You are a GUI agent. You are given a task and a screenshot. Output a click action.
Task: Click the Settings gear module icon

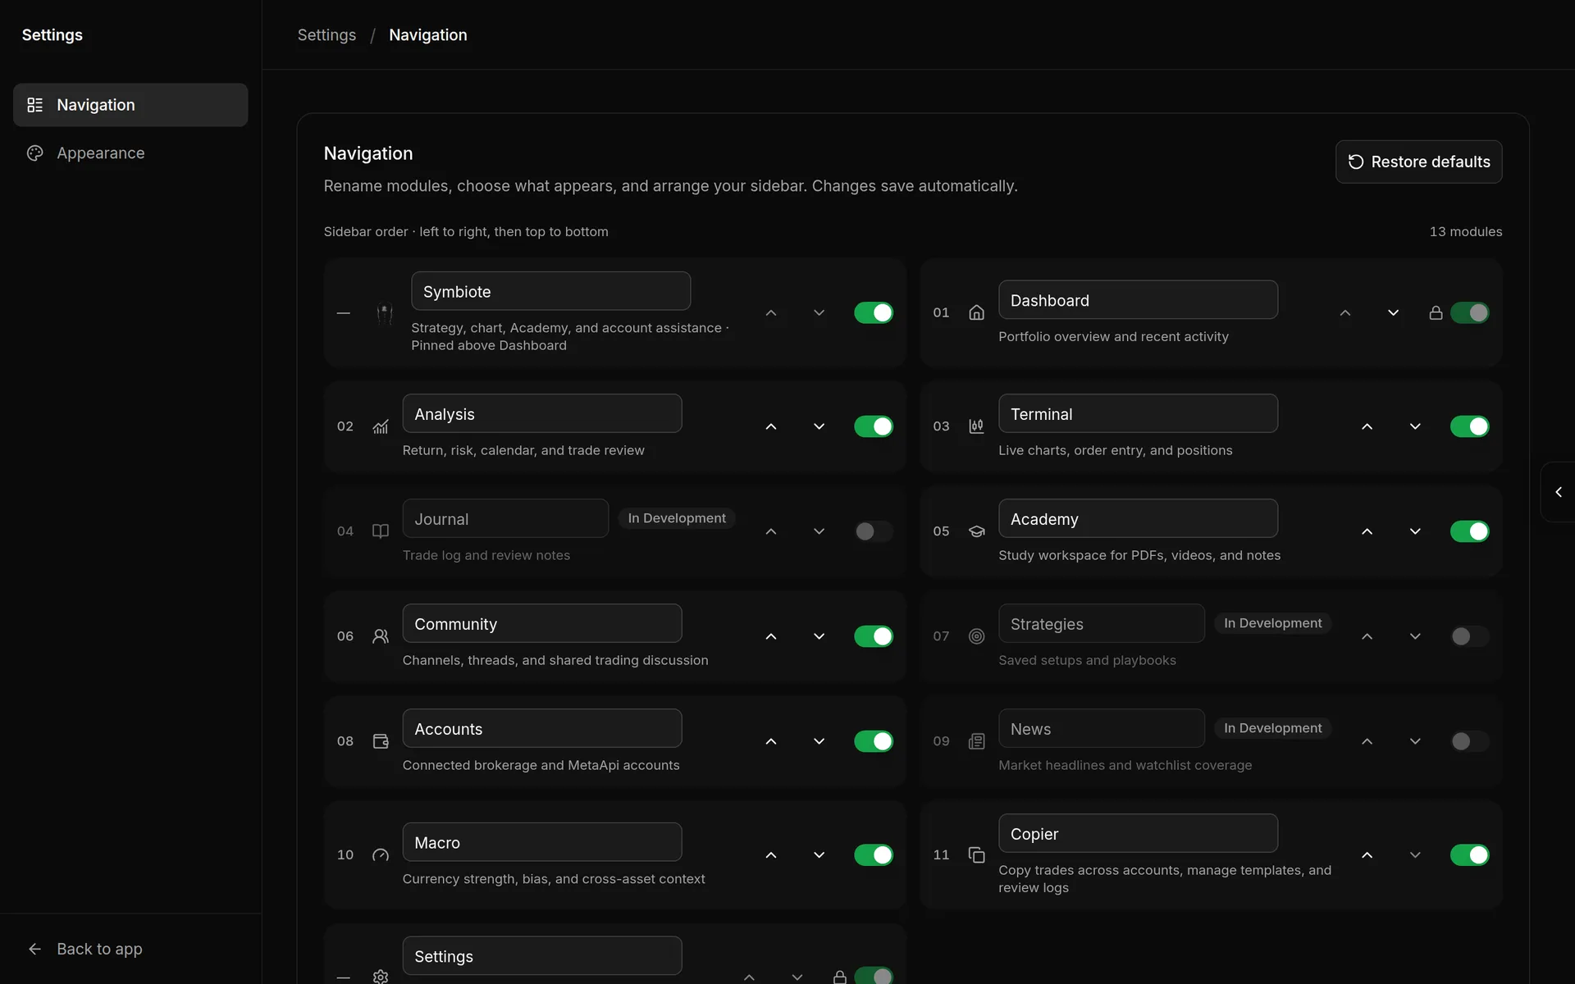[x=381, y=977]
